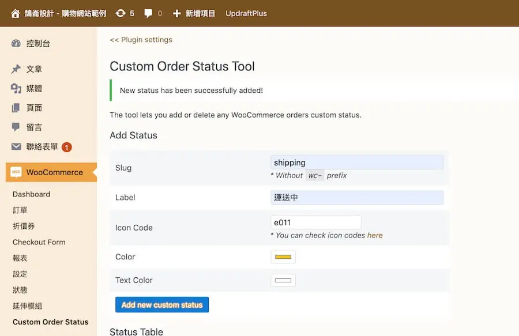Image resolution: width=519 pixels, height=336 pixels.
Task: Open the 報表 submenu
Action: coord(20,258)
